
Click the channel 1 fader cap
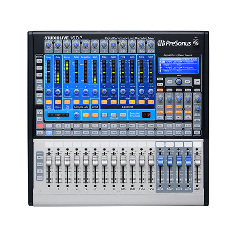coord(49,160)
